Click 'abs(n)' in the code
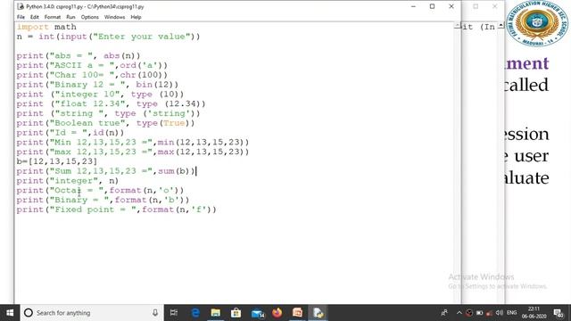The image size is (571, 321). pyautogui.click(x=122, y=55)
